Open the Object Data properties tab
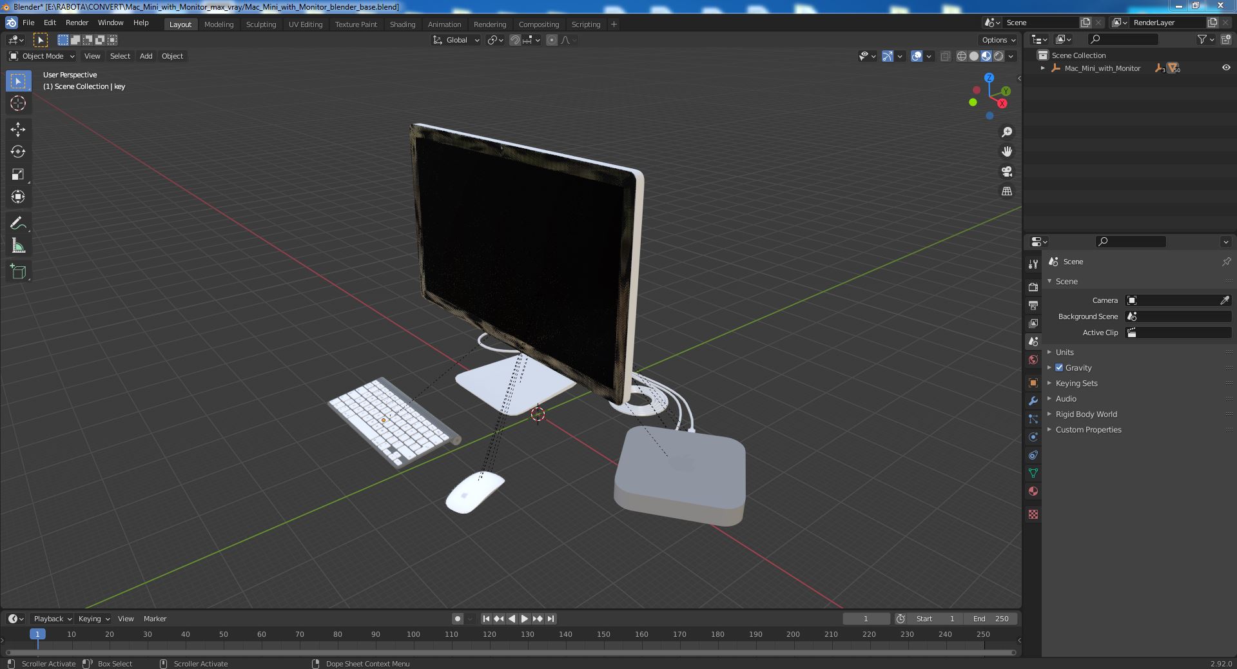This screenshot has width=1237, height=669. coord(1033,473)
